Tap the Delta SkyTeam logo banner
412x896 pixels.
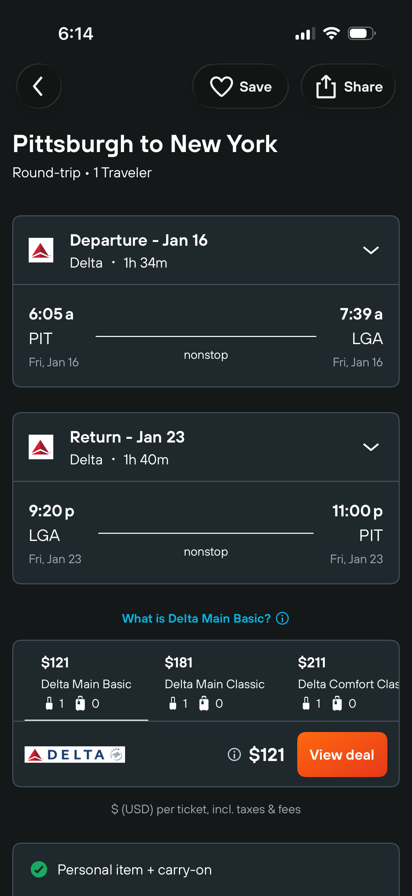75,755
